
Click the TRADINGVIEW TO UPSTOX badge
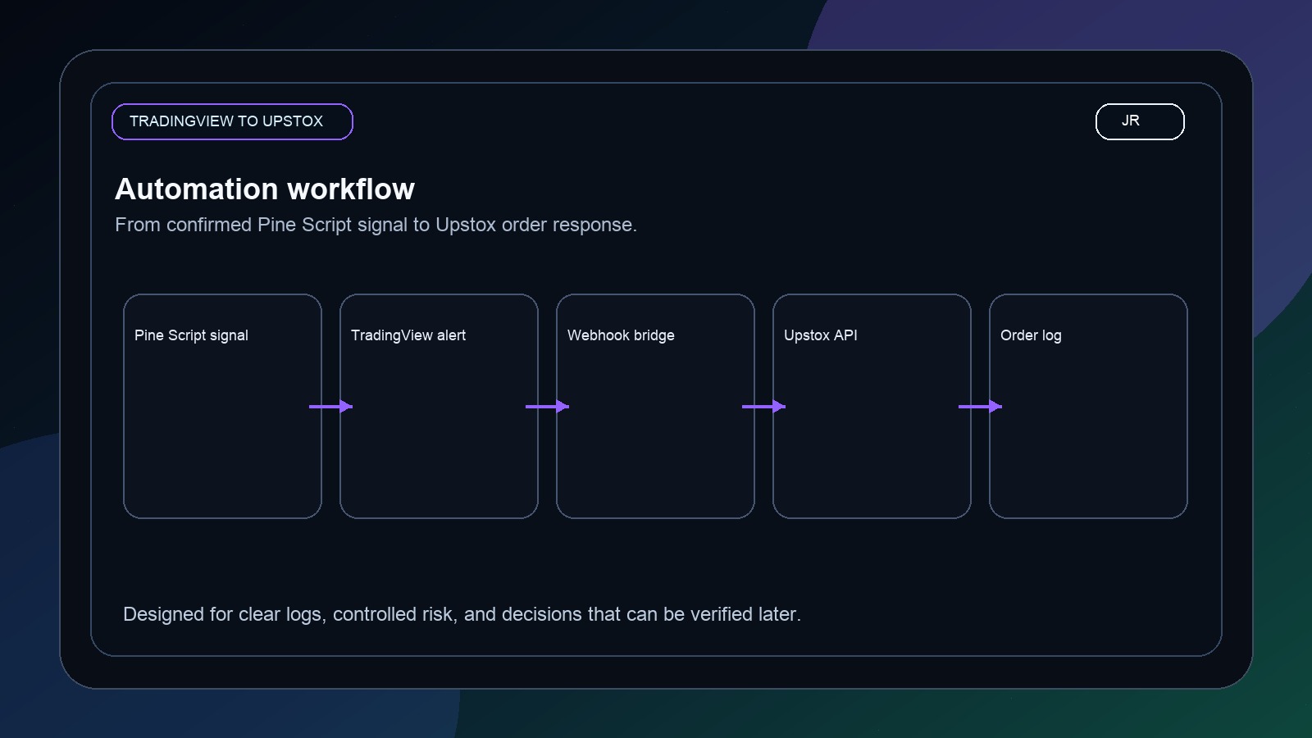232,121
